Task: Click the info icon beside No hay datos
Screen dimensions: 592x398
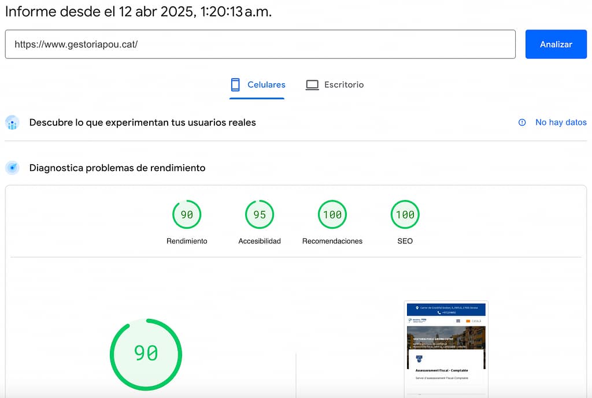Action: pos(522,122)
